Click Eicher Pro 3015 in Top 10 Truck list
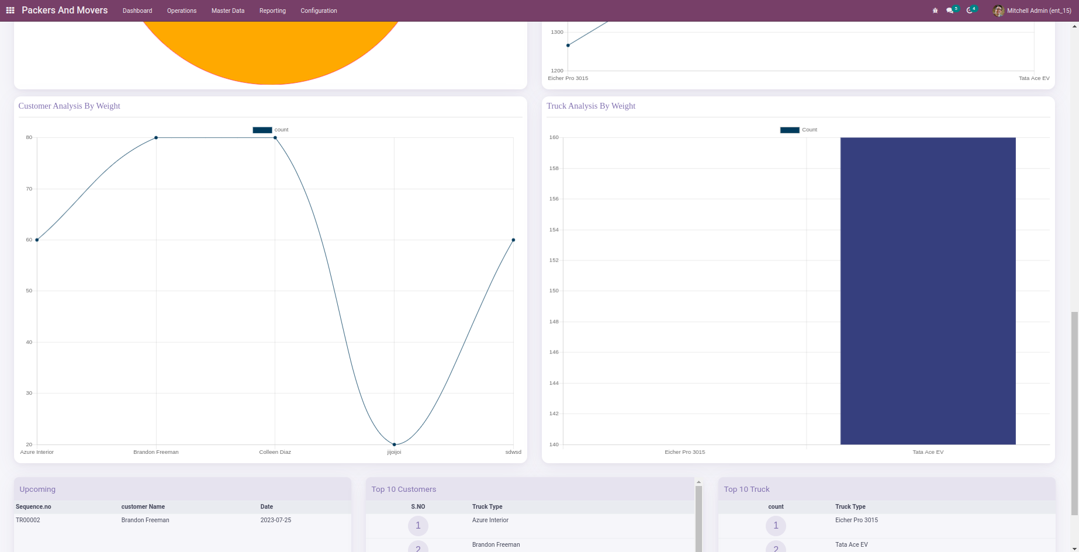 click(856, 520)
